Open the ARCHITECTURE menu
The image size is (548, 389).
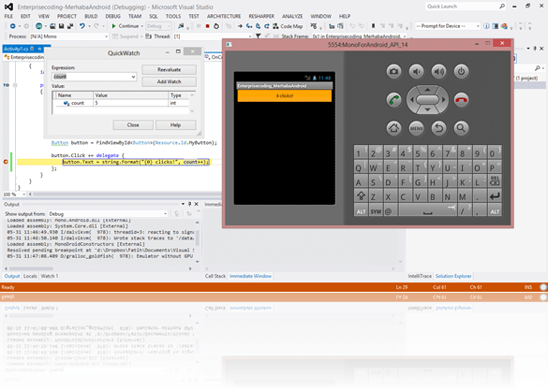224,16
